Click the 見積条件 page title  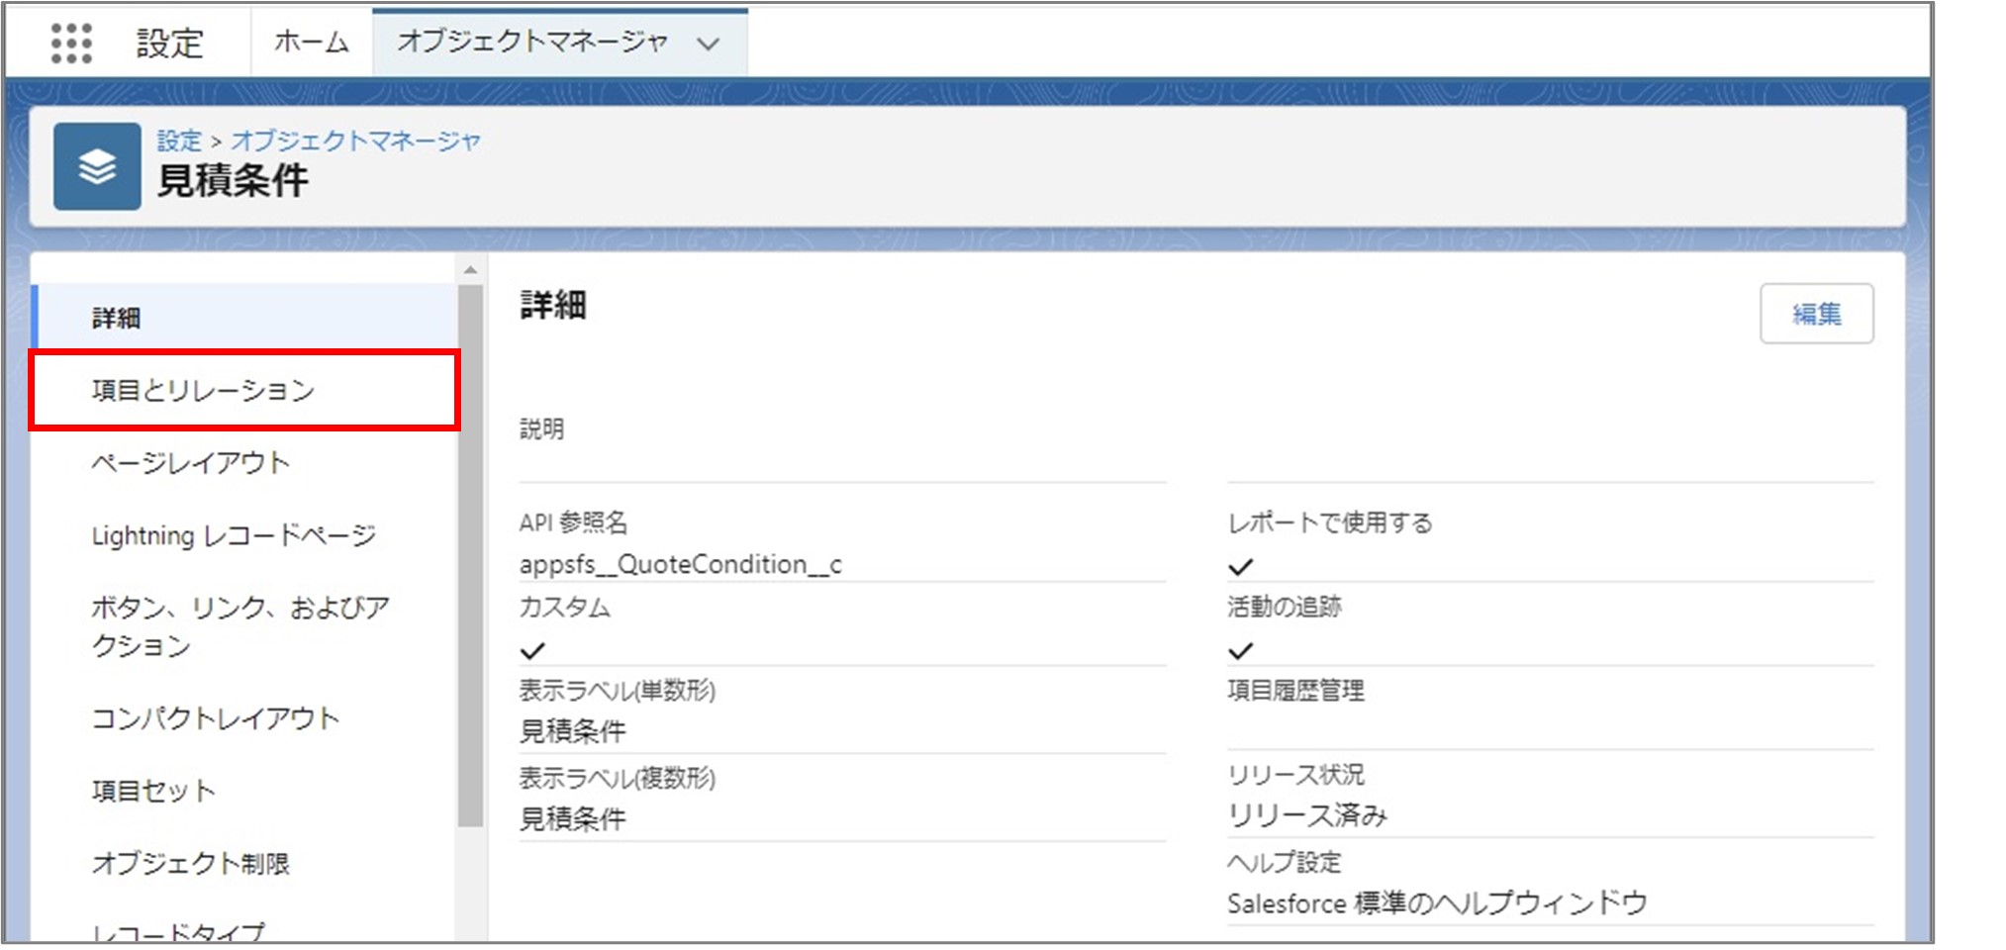click(x=233, y=180)
